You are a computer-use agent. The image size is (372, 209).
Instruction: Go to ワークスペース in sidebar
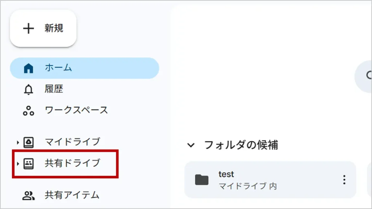(76, 110)
